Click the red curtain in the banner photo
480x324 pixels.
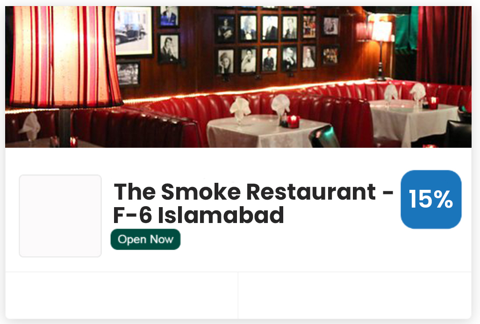click(x=444, y=46)
